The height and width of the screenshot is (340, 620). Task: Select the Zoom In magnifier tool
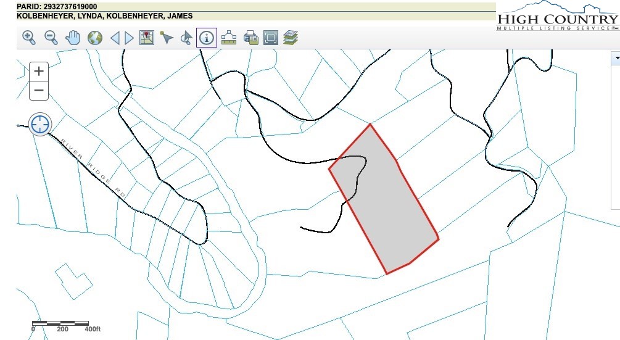click(x=29, y=38)
